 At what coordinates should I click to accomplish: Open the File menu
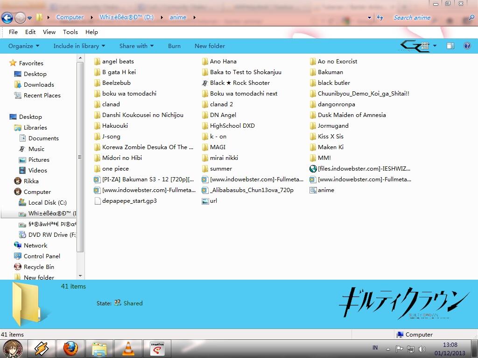13,32
